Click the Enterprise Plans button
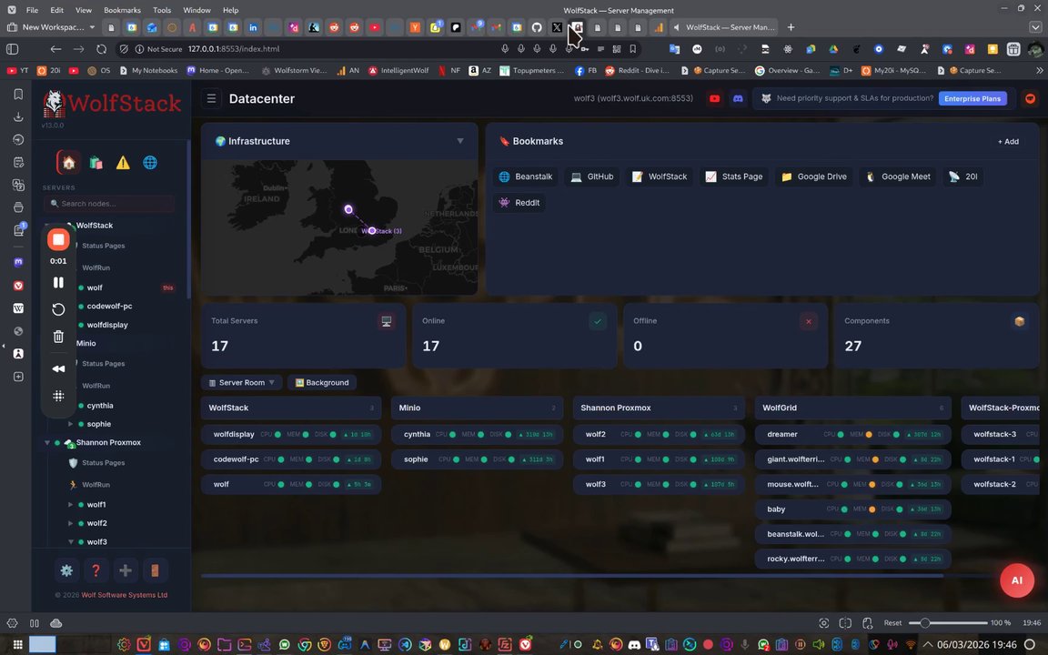1048x655 pixels. (x=972, y=98)
